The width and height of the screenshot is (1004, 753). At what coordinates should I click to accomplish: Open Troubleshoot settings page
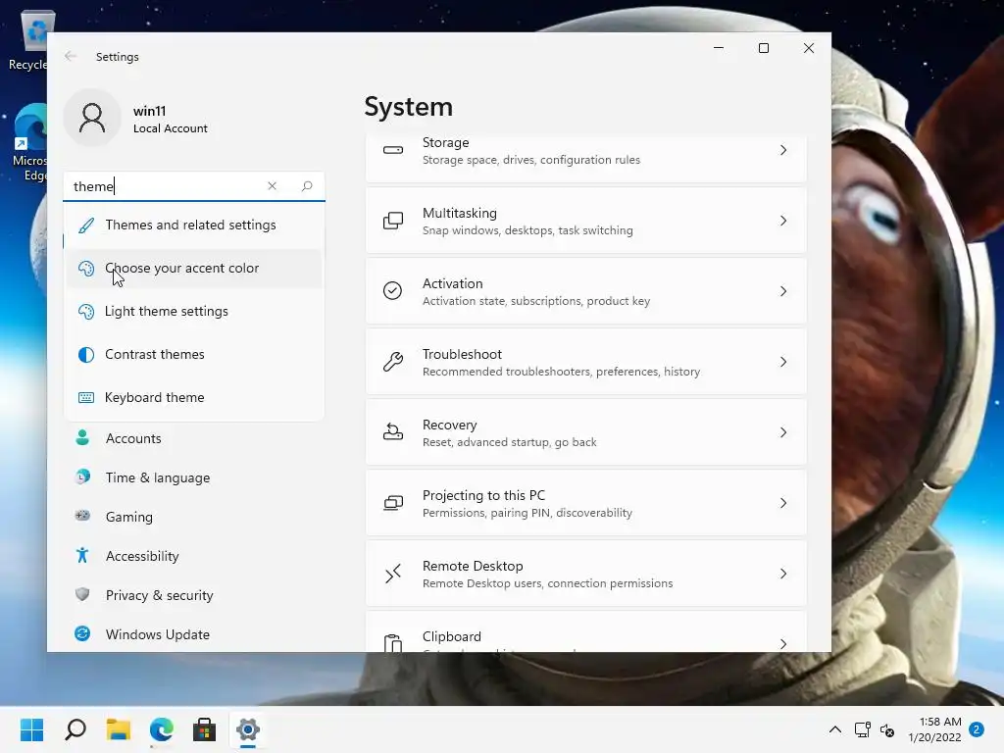(586, 362)
